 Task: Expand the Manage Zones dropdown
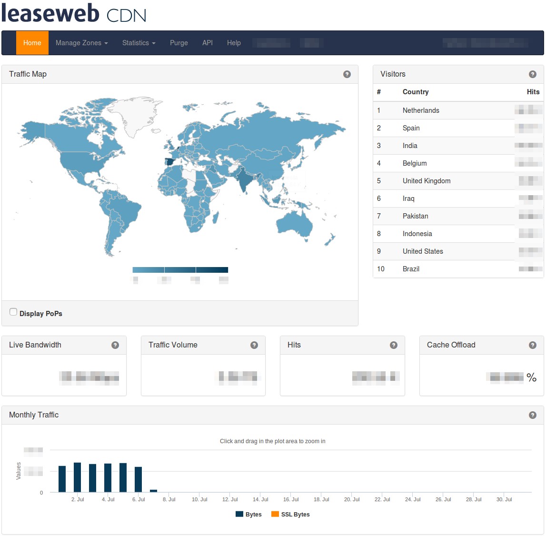(x=81, y=43)
